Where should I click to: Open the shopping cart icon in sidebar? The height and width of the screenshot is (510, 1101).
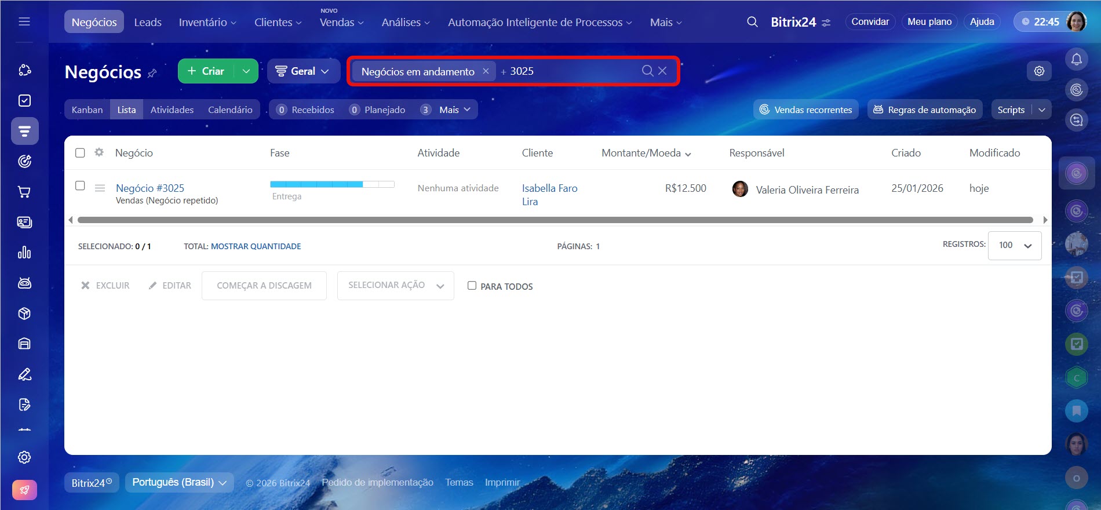(24, 192)
